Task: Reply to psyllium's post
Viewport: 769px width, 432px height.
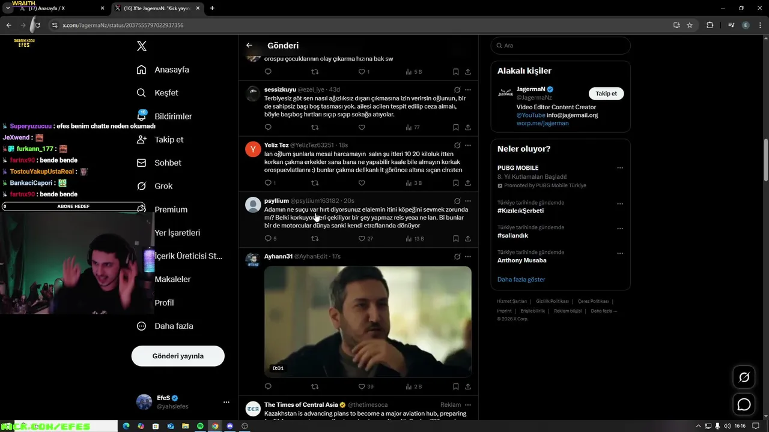Action: click(268, 238)
